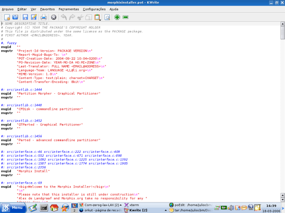
Task: Click the 'QTParted - Graphical Partitioner' msgid
Action: click(x=50, y=124)
